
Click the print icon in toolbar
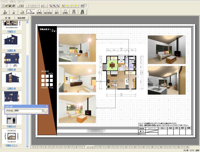point(14,6)
